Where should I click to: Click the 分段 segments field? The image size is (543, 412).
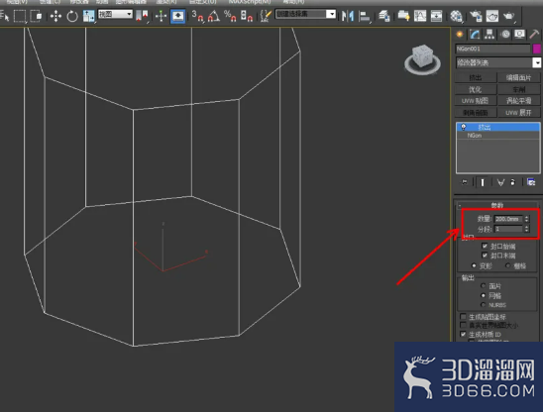(508, 229)
